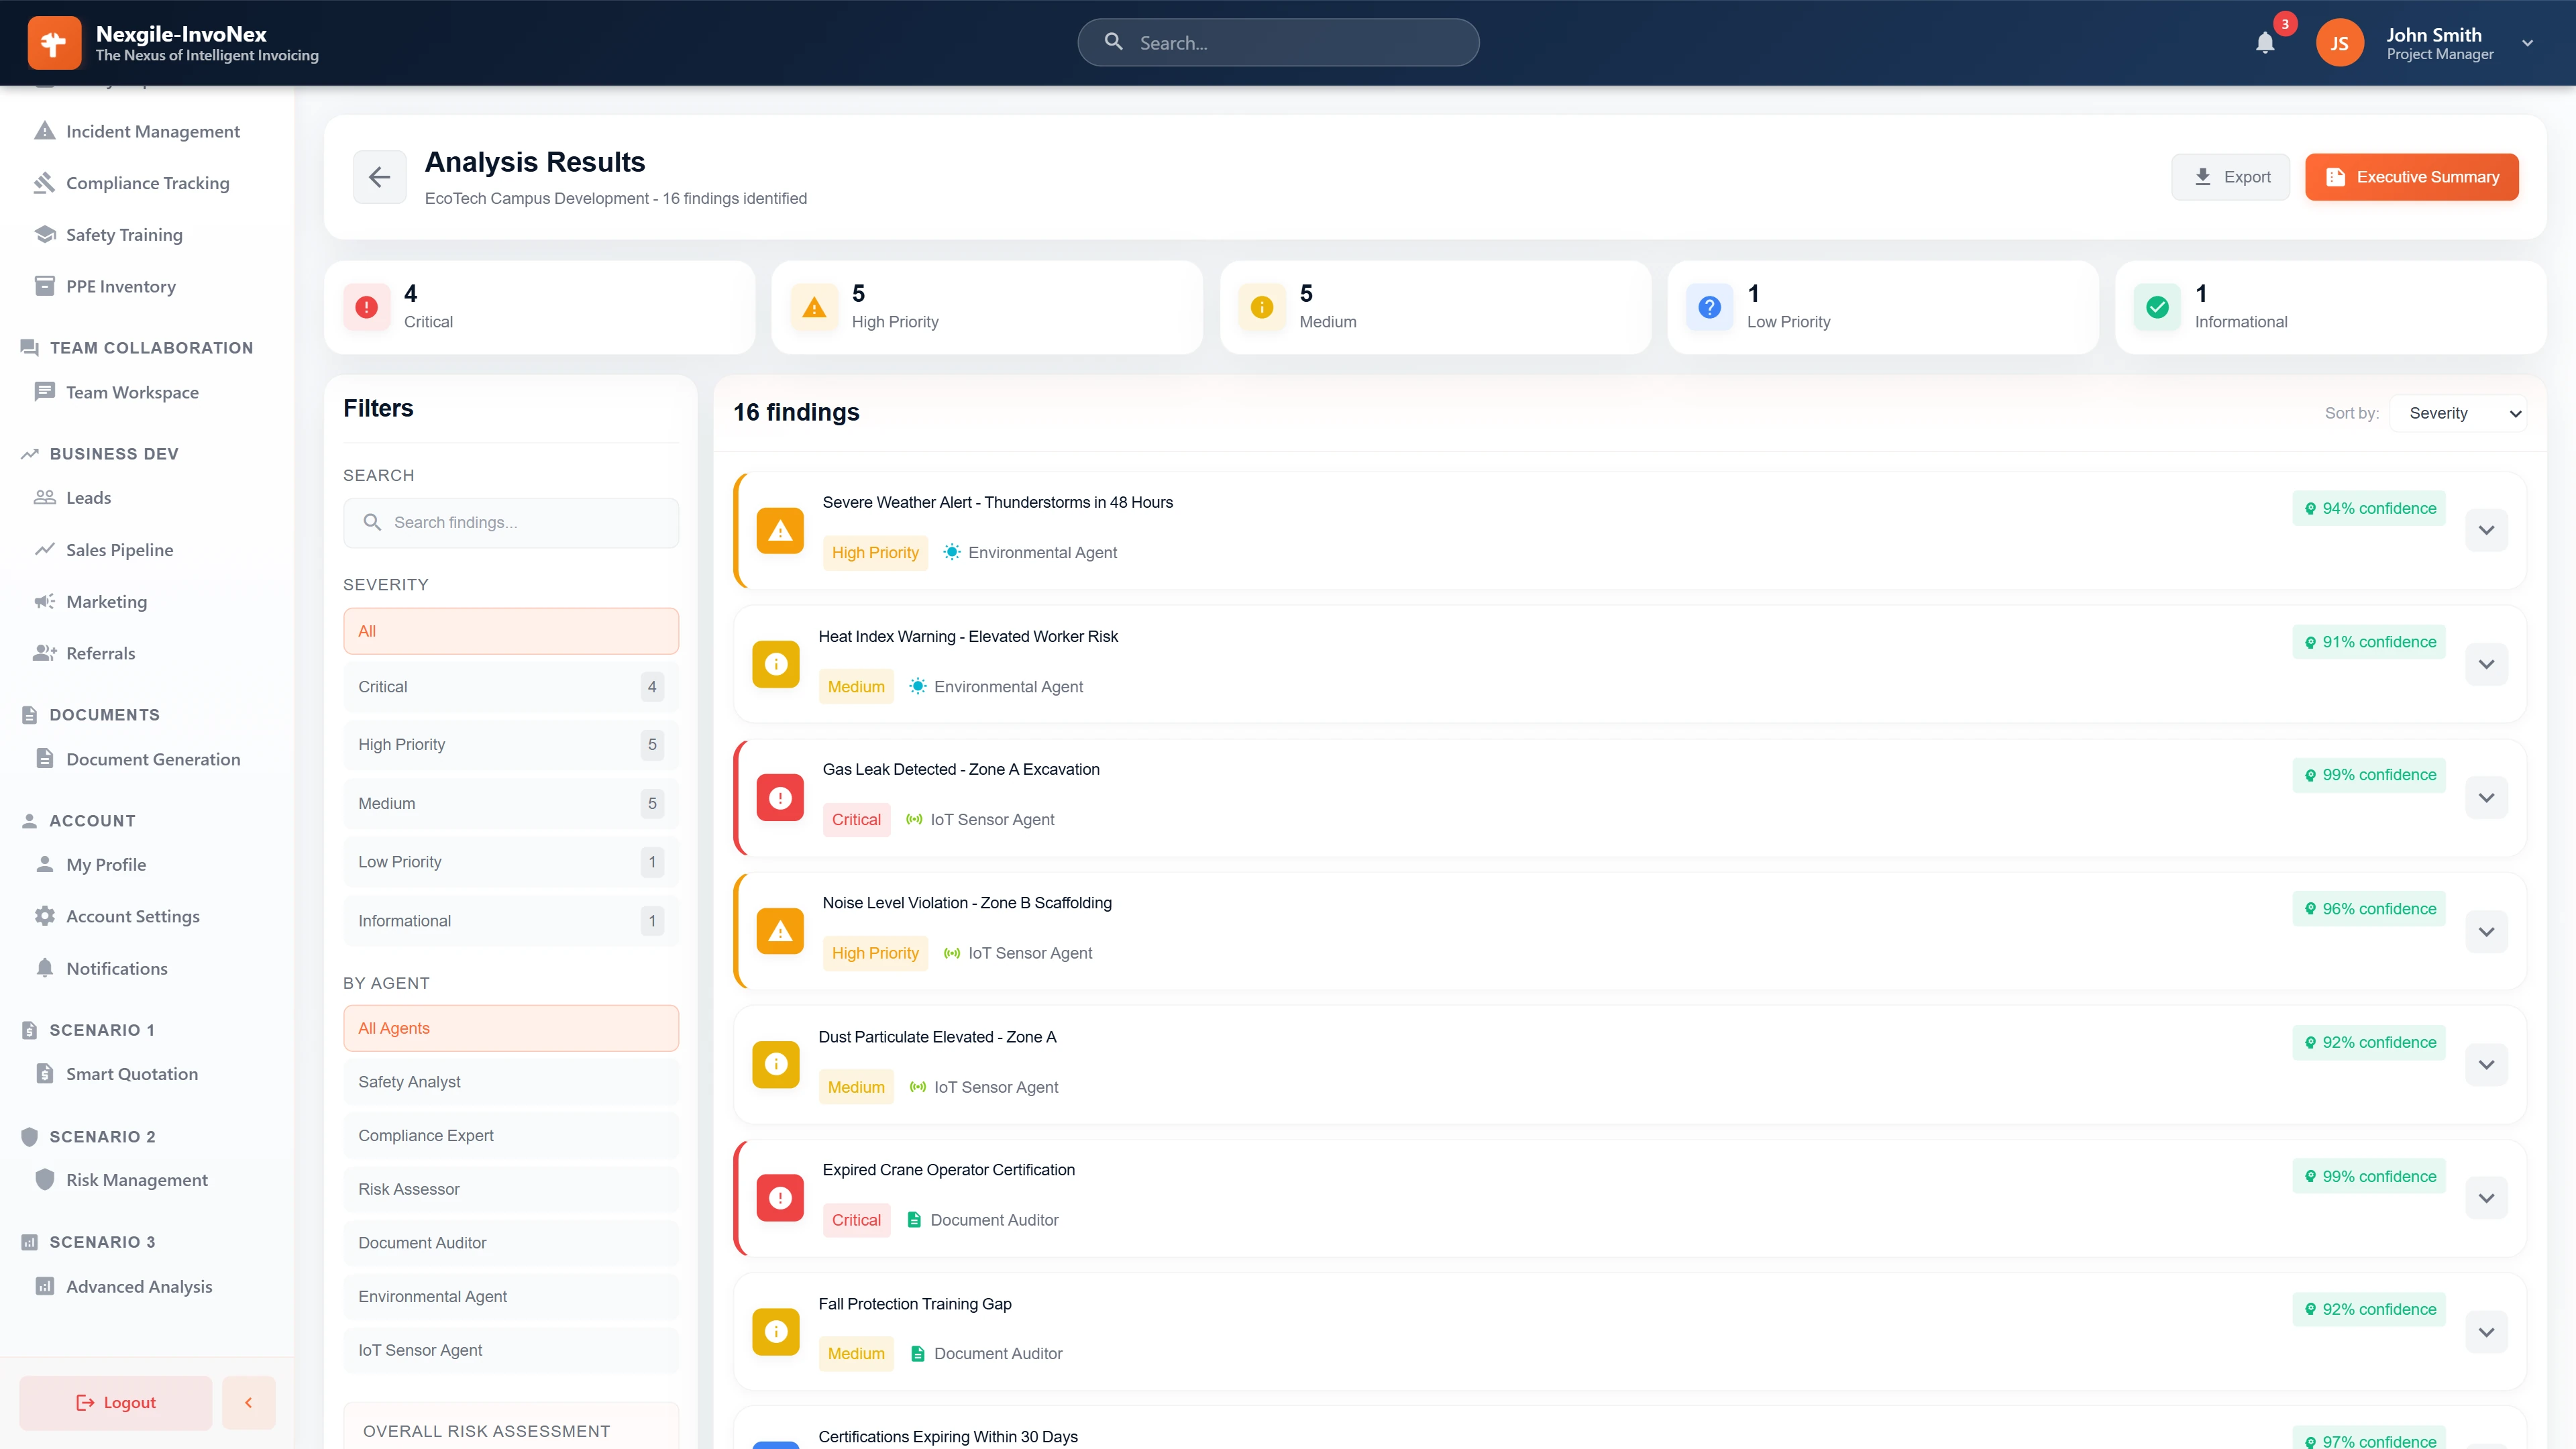Click the Export button
2576x1449 pixels.
click(x=2230, y=177)
